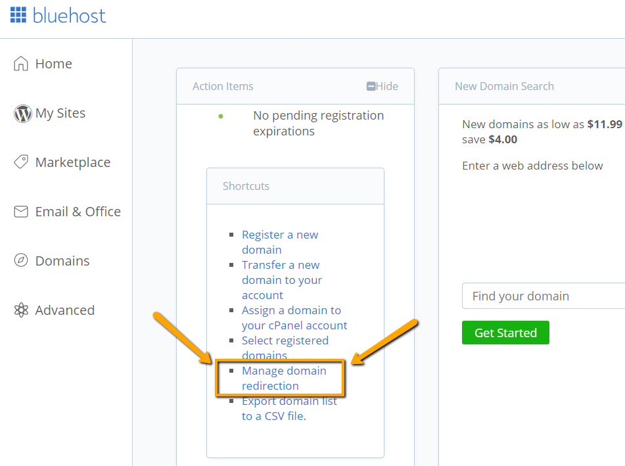Open the 'Register a new domain' shortcut
This screenshot has height=466, width=625.
coord(279,242)
